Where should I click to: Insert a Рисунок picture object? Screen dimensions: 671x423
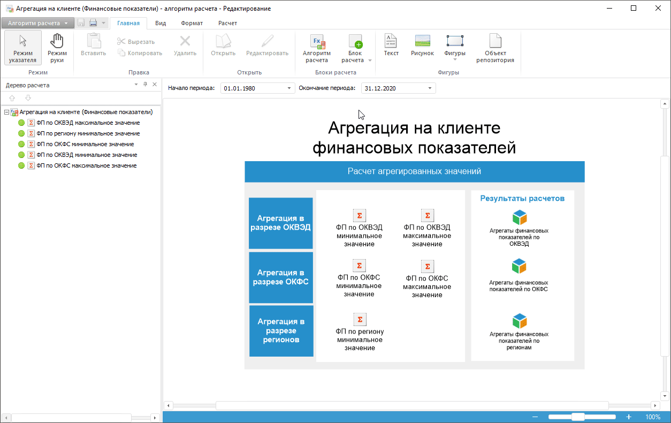point(422,46)
